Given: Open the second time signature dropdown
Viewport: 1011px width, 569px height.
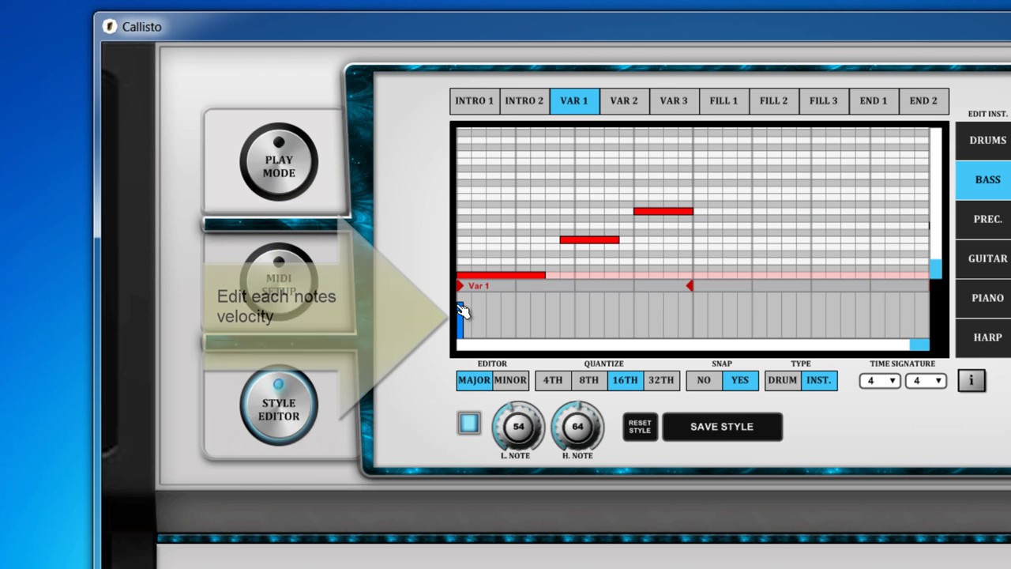Looking at the screenshot, I should point(926,381).
